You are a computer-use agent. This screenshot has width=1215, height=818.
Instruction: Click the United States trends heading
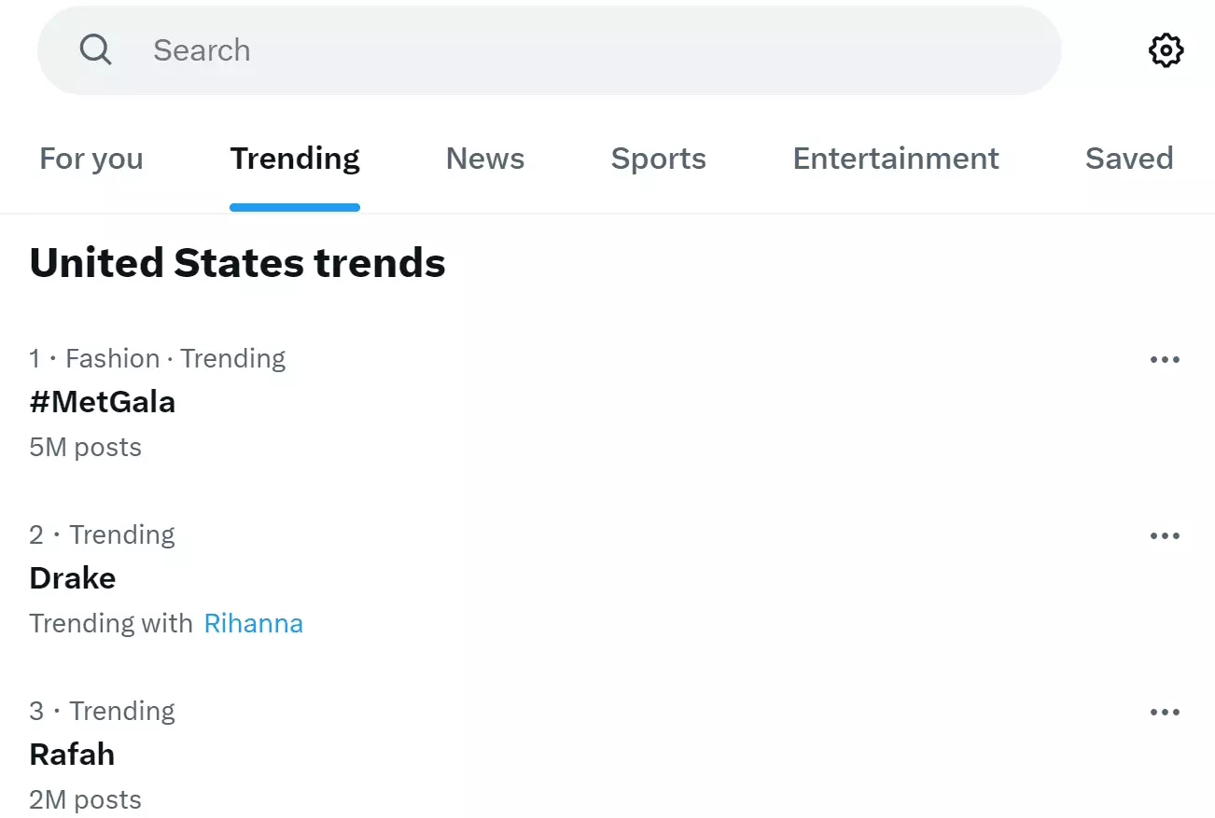(x=237, y=262)
